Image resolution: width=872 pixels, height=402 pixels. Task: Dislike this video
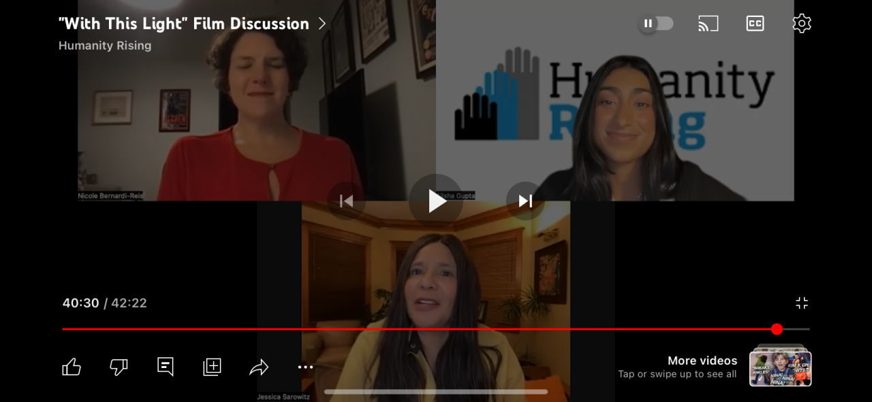pos(119,367)
